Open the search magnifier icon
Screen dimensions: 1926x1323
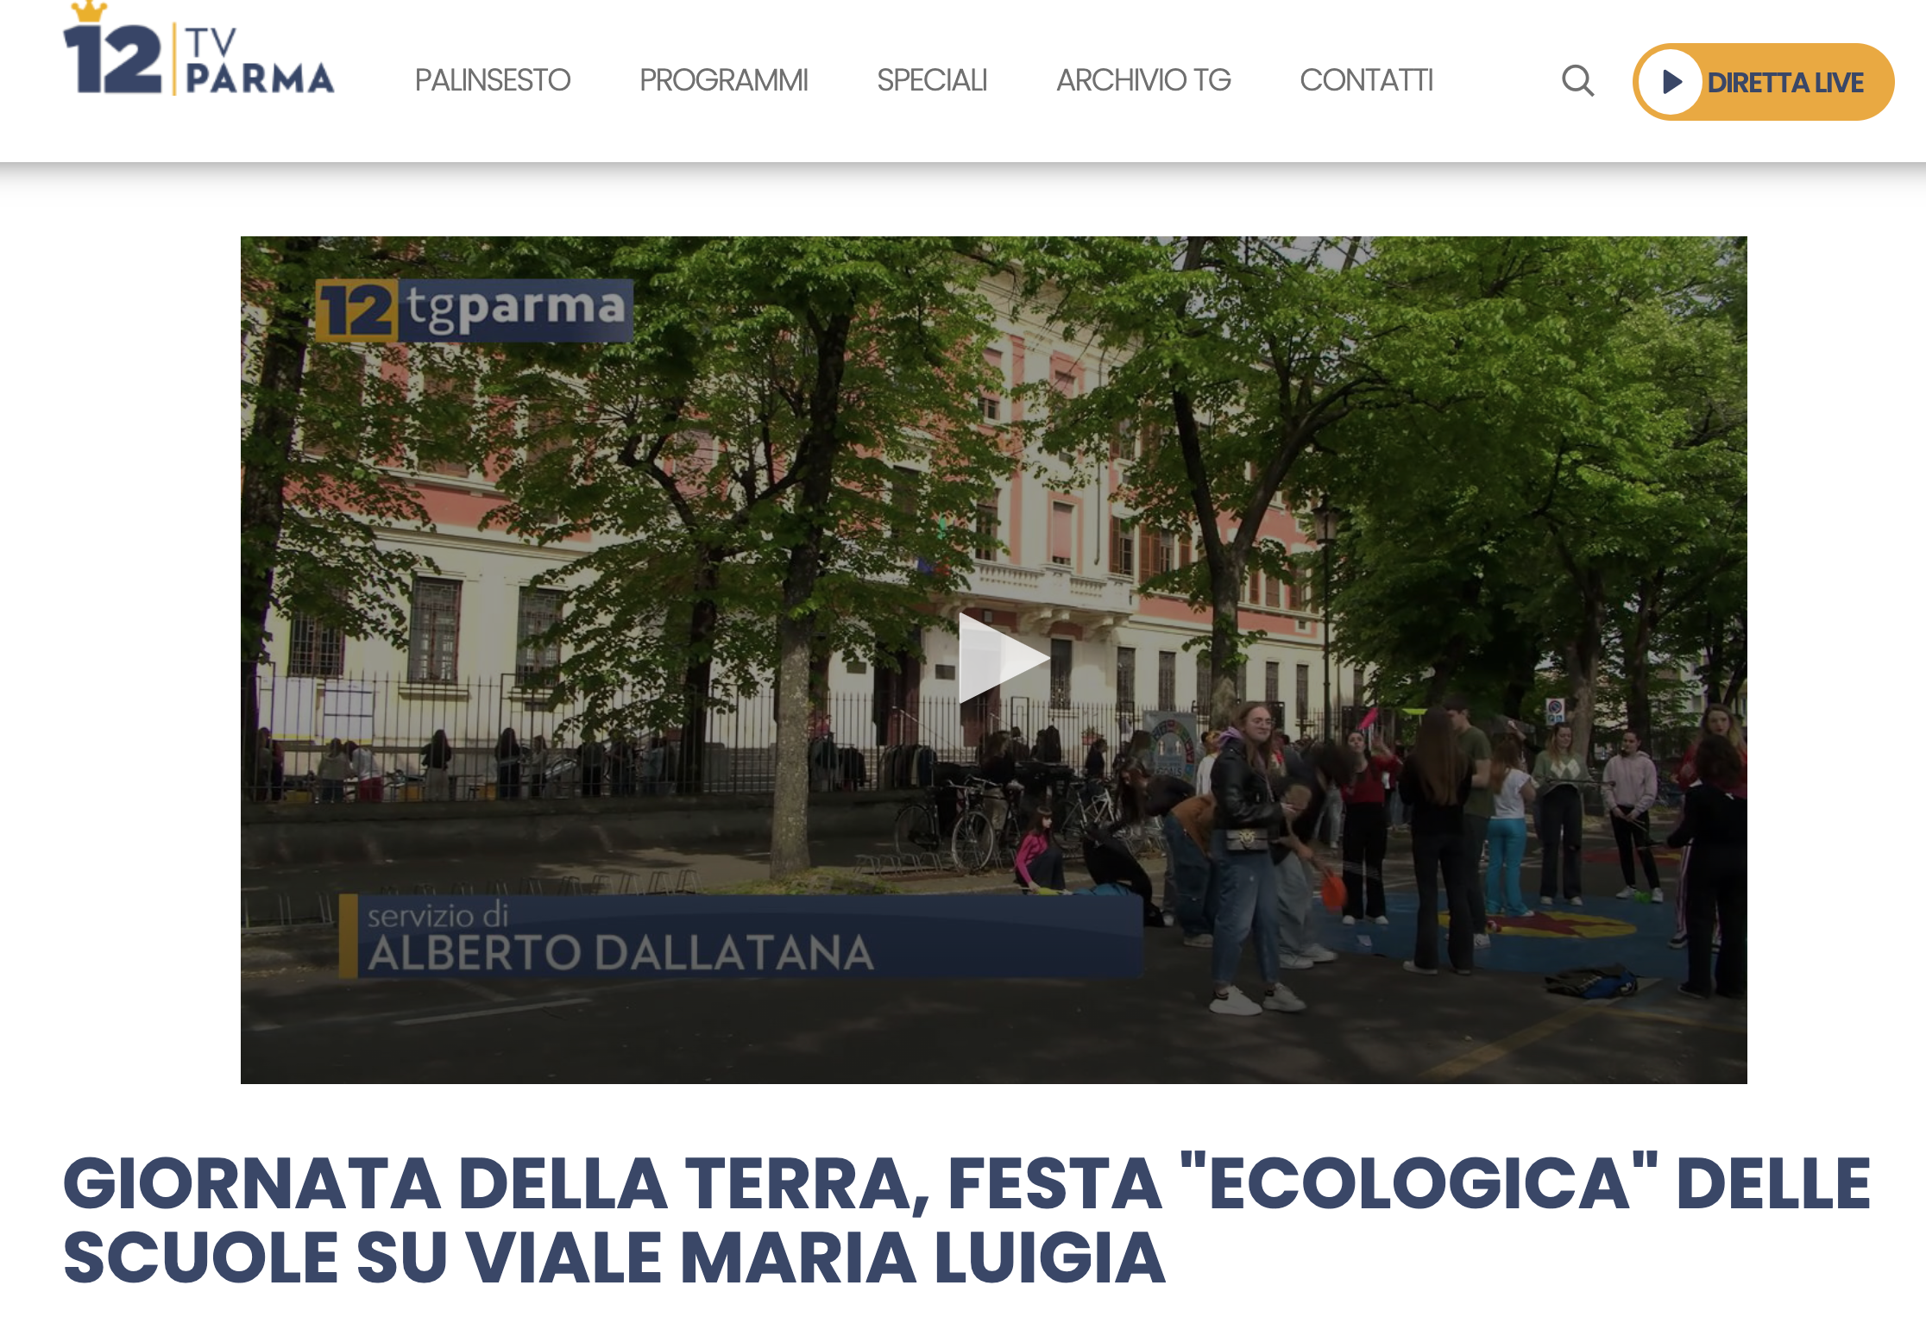point(1577,81)
